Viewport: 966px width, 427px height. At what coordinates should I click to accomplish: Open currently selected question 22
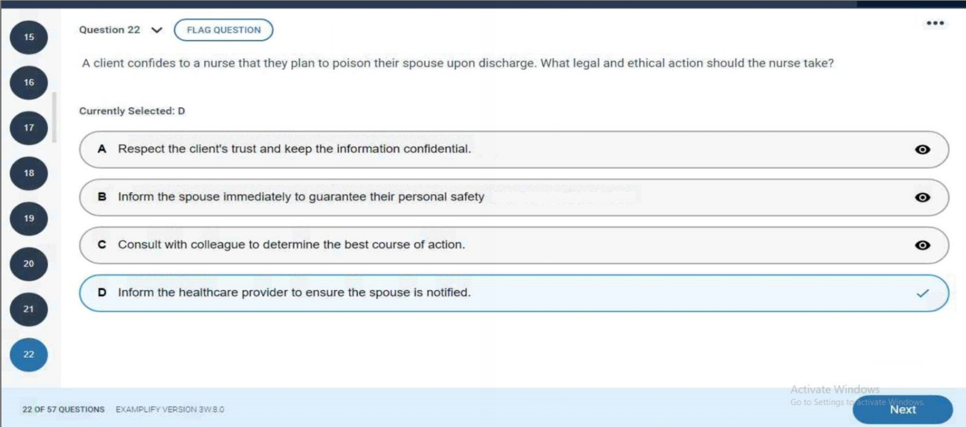click(28, 354)
